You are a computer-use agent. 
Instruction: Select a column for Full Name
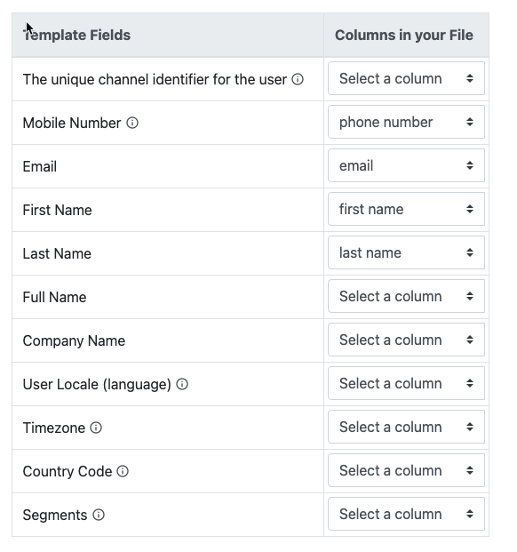[x=406, y=296]
